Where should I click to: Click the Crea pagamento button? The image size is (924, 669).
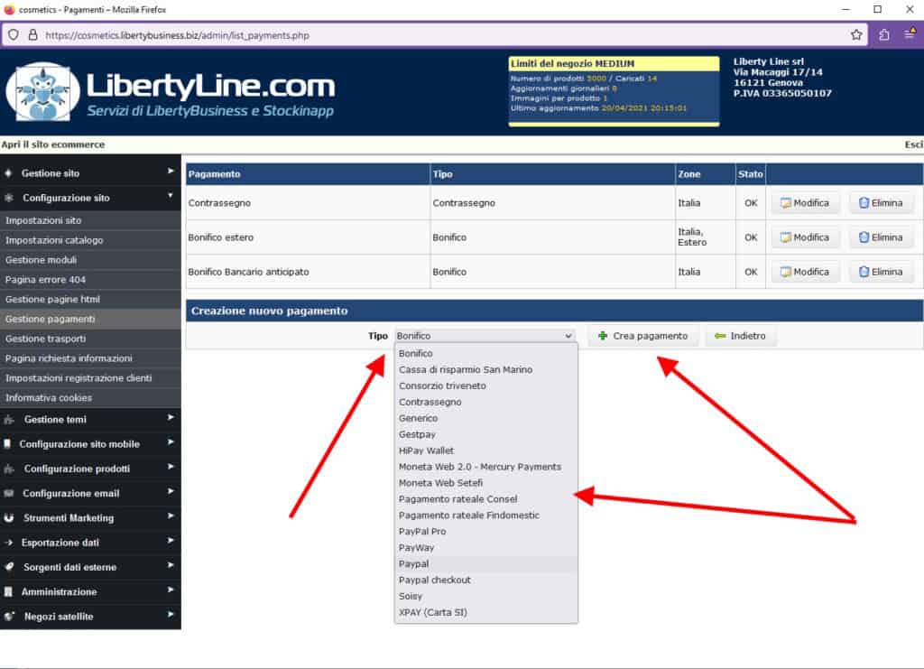coord(642,336)
